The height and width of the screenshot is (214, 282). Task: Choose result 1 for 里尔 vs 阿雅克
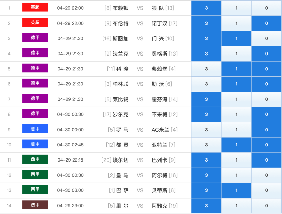236,206
